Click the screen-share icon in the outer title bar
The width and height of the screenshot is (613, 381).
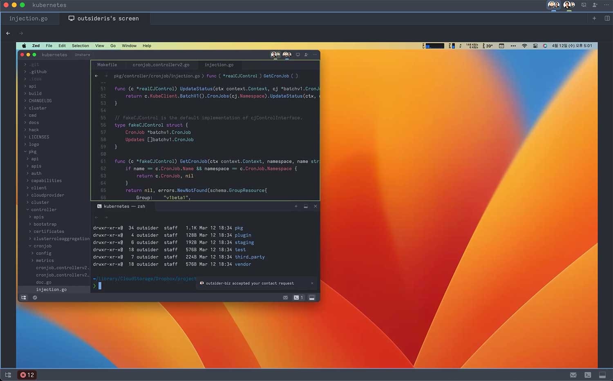tap(584, 5)
